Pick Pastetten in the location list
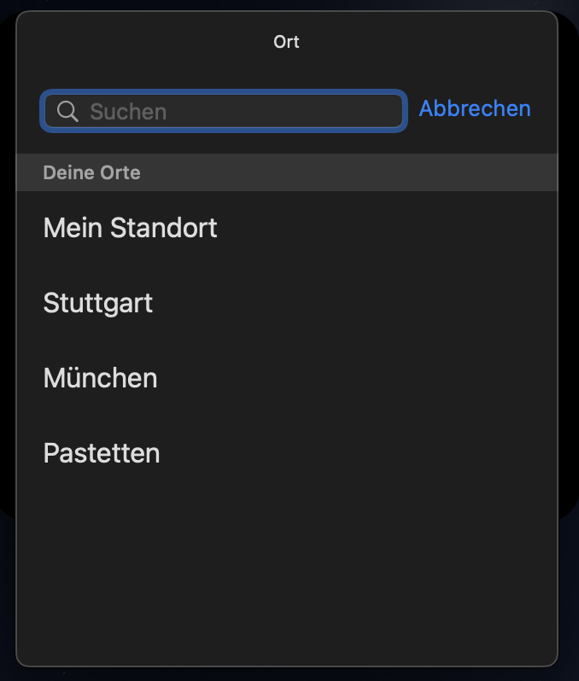 tap(102, 453)
